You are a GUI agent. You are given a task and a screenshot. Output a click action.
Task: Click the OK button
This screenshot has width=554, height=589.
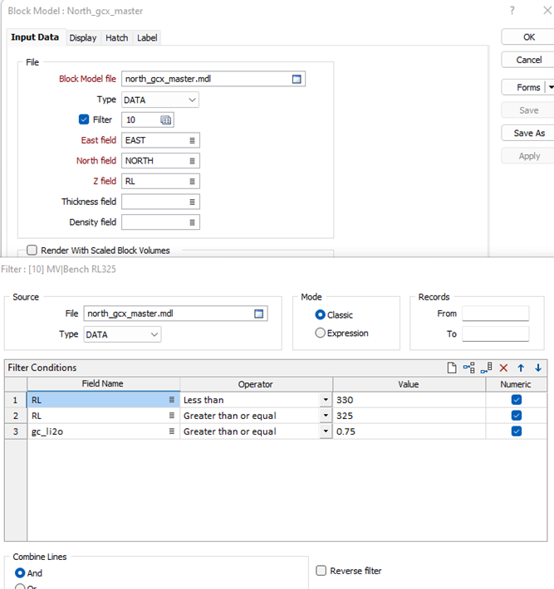pyautogui.click(x=528, y=37)
